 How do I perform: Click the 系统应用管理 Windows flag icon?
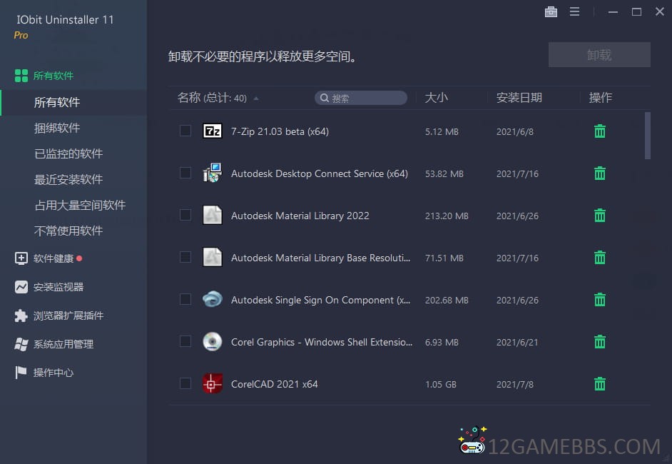(21, 344)
